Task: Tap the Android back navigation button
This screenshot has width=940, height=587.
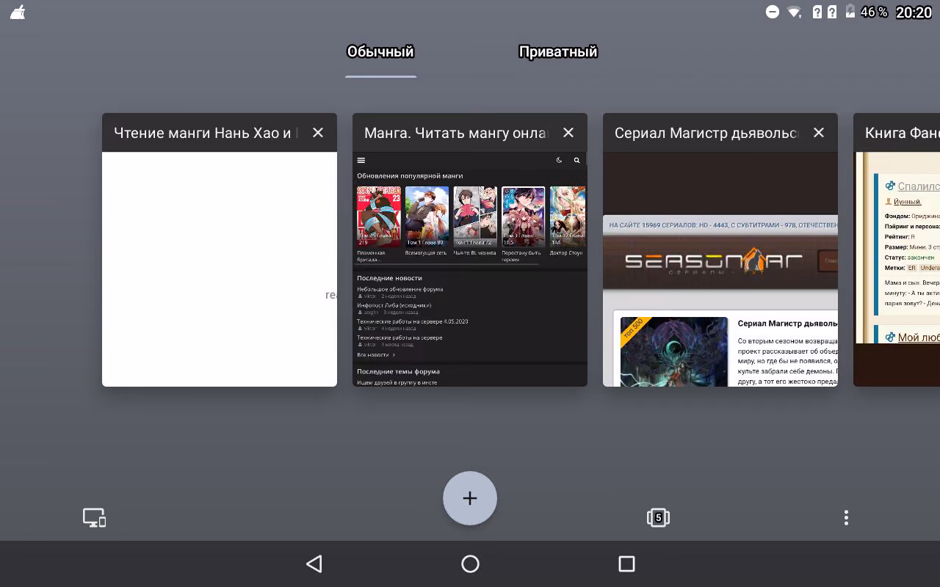Action: (314, 564)
